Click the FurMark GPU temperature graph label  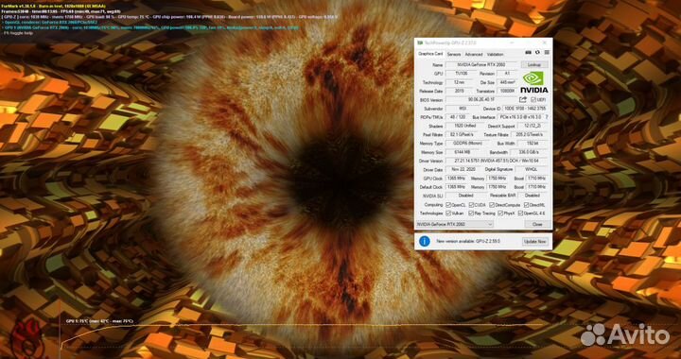pos(99,321)
